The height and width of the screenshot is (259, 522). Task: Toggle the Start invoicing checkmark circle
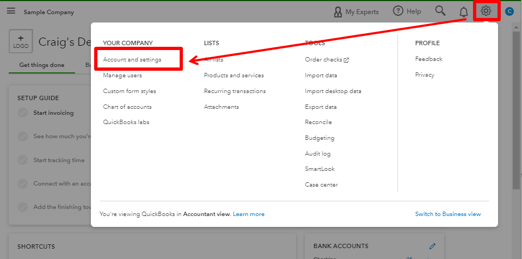tap(23, 113)
